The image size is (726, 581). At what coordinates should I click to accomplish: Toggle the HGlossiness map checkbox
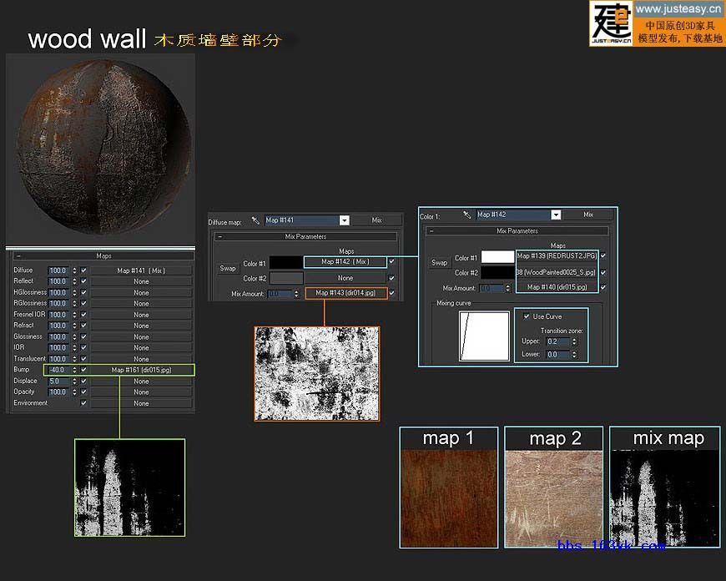pos(83,292)
